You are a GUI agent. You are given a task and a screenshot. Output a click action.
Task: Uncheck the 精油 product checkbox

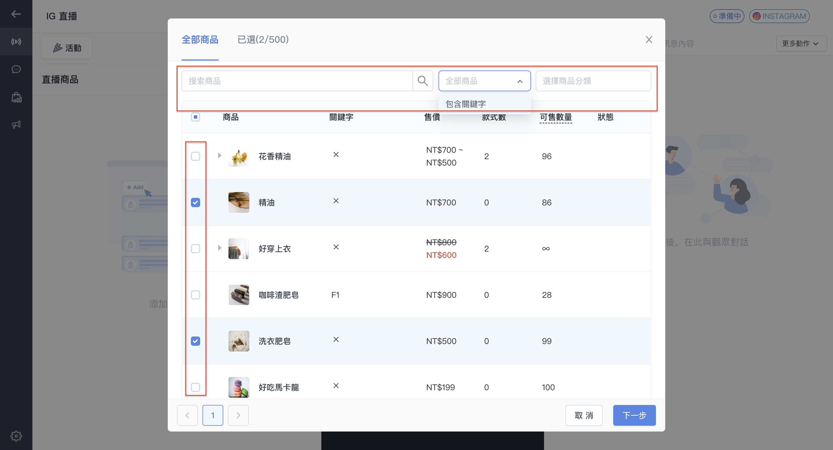(195, 202)
